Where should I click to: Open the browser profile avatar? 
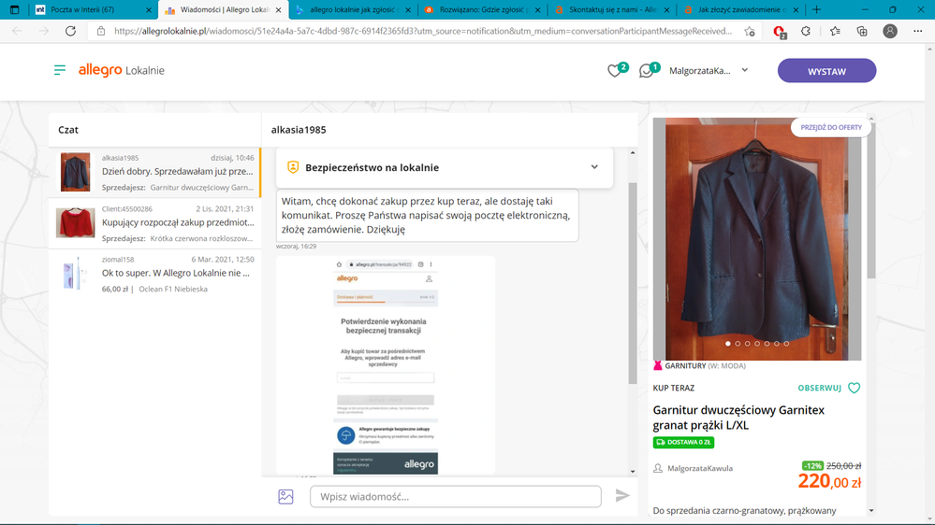coord(890,31)
